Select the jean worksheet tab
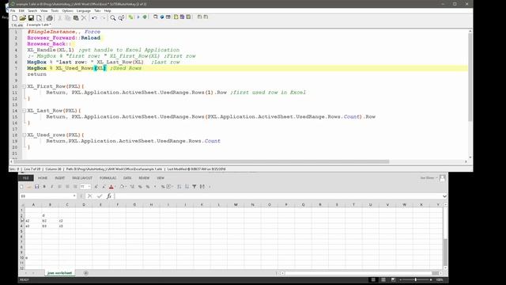Image resolution: width=506 pixels, height=285 pixels. click(x=60, y=273)
